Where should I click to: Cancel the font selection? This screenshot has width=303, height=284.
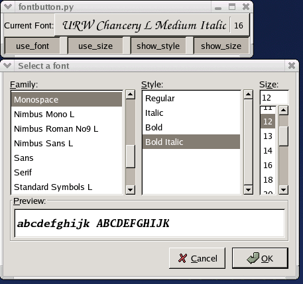197,258
